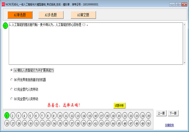
Task: Go to the AI填空题 section
Action: coord(83,15)
